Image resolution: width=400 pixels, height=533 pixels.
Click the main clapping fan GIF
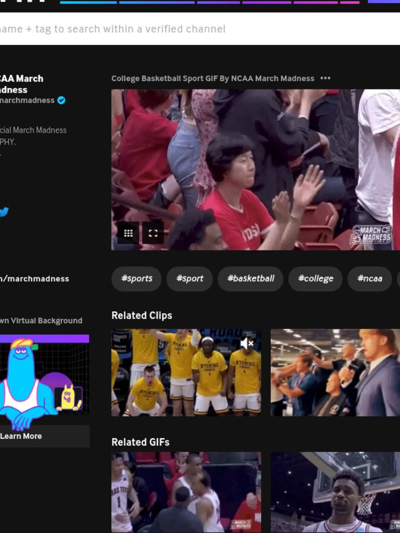[256, 170]
